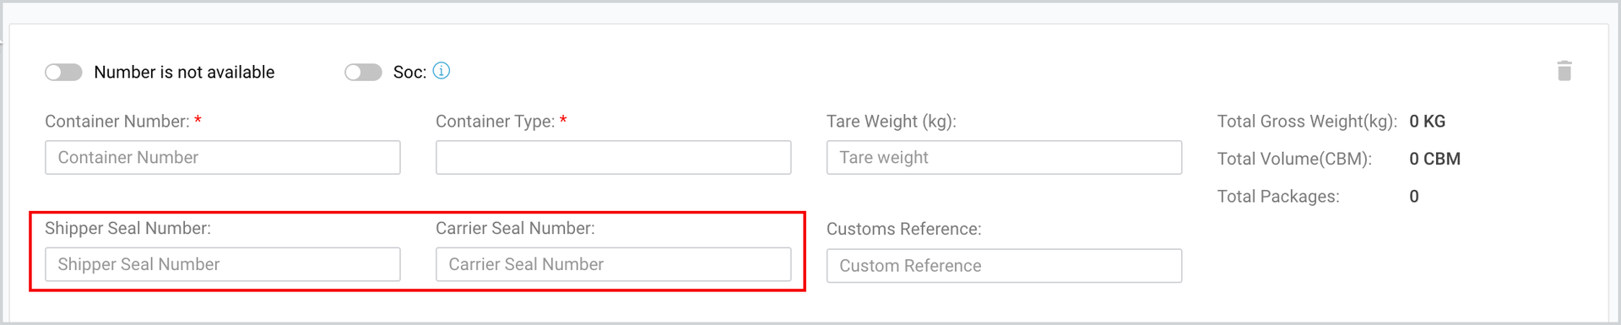Select the Carrier Seal Number input box
The image size is (1621, 325).
click(614, 264)
